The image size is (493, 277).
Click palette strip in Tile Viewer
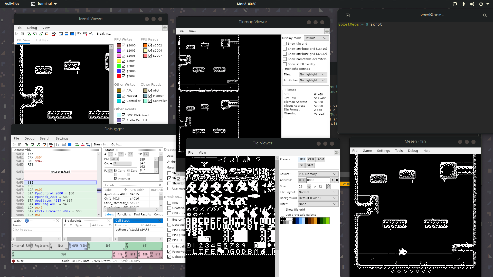[x=305, y=221]
